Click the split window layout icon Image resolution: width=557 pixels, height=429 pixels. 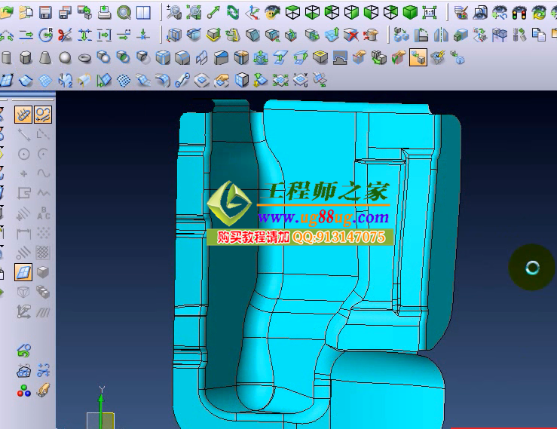[x=143, y=12]
